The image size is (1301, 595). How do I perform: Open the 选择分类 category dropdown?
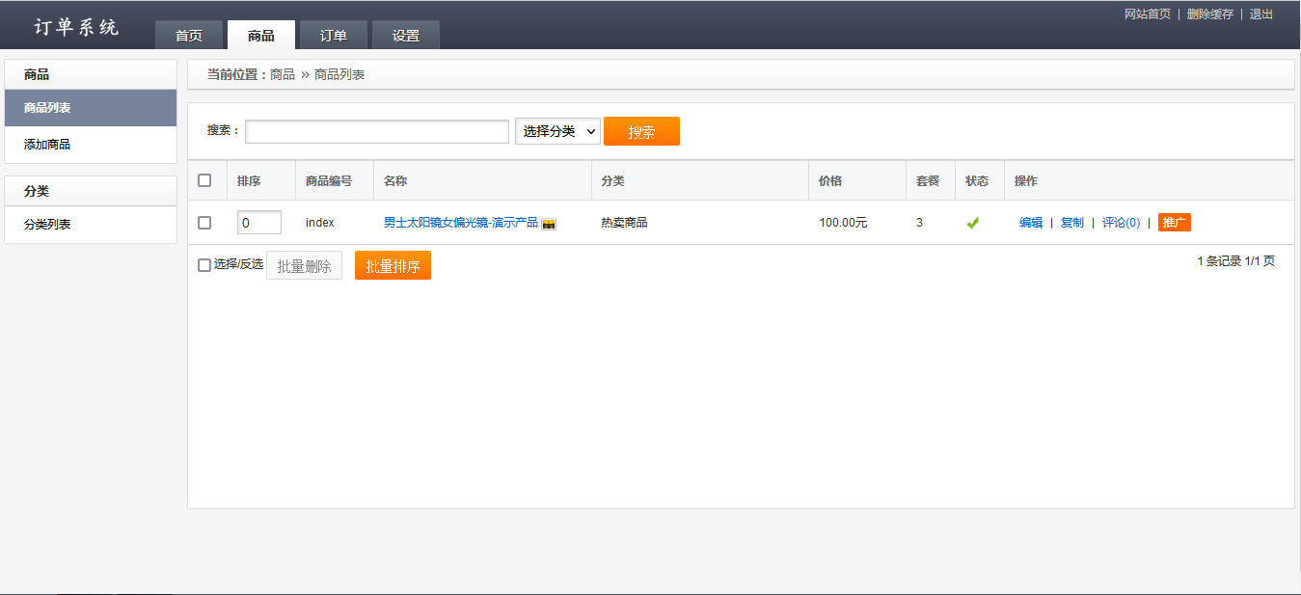(557, 131)
